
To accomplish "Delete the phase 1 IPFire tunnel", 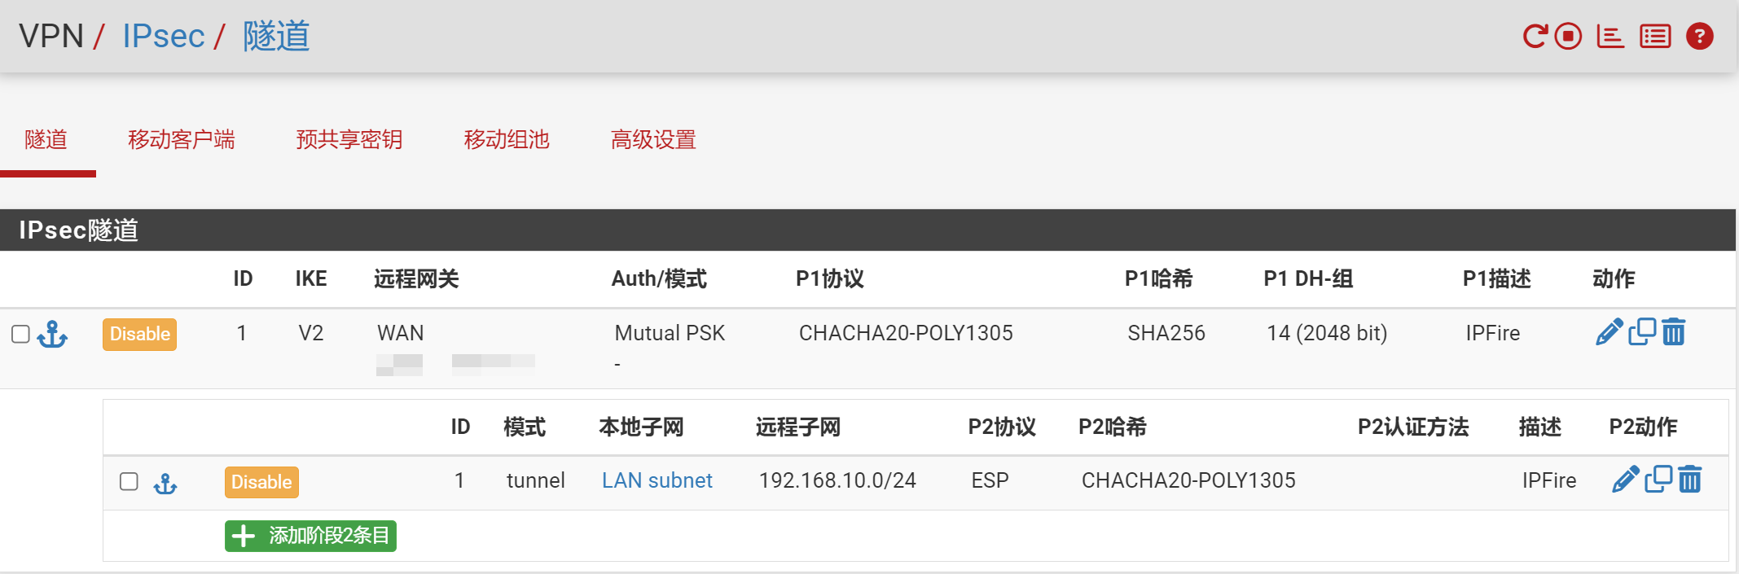I will 1674,332.
